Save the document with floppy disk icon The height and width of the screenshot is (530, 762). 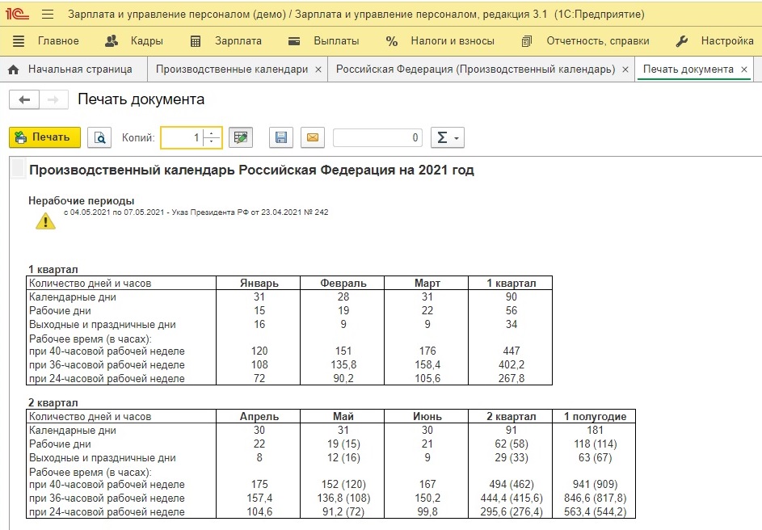[x=281, y=138]
